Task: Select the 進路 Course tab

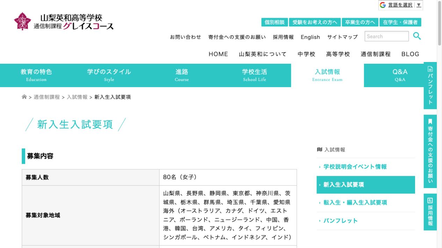Action: coord(182,75)
